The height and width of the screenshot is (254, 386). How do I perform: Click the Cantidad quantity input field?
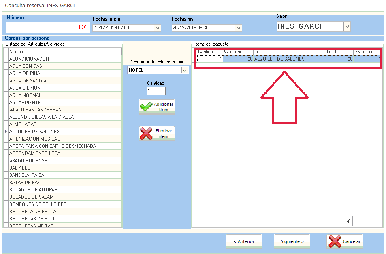point(156,91)
